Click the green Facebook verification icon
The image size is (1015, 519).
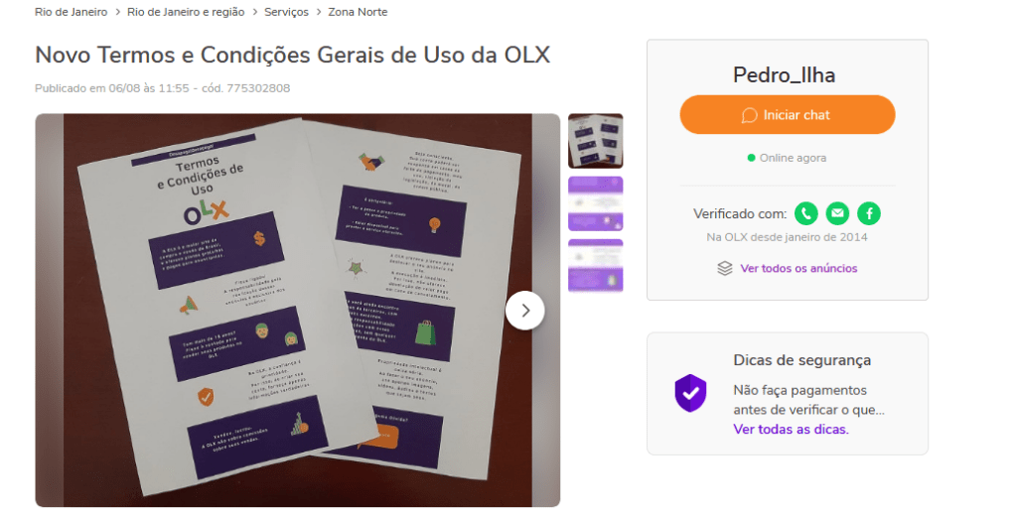[869, 213]
